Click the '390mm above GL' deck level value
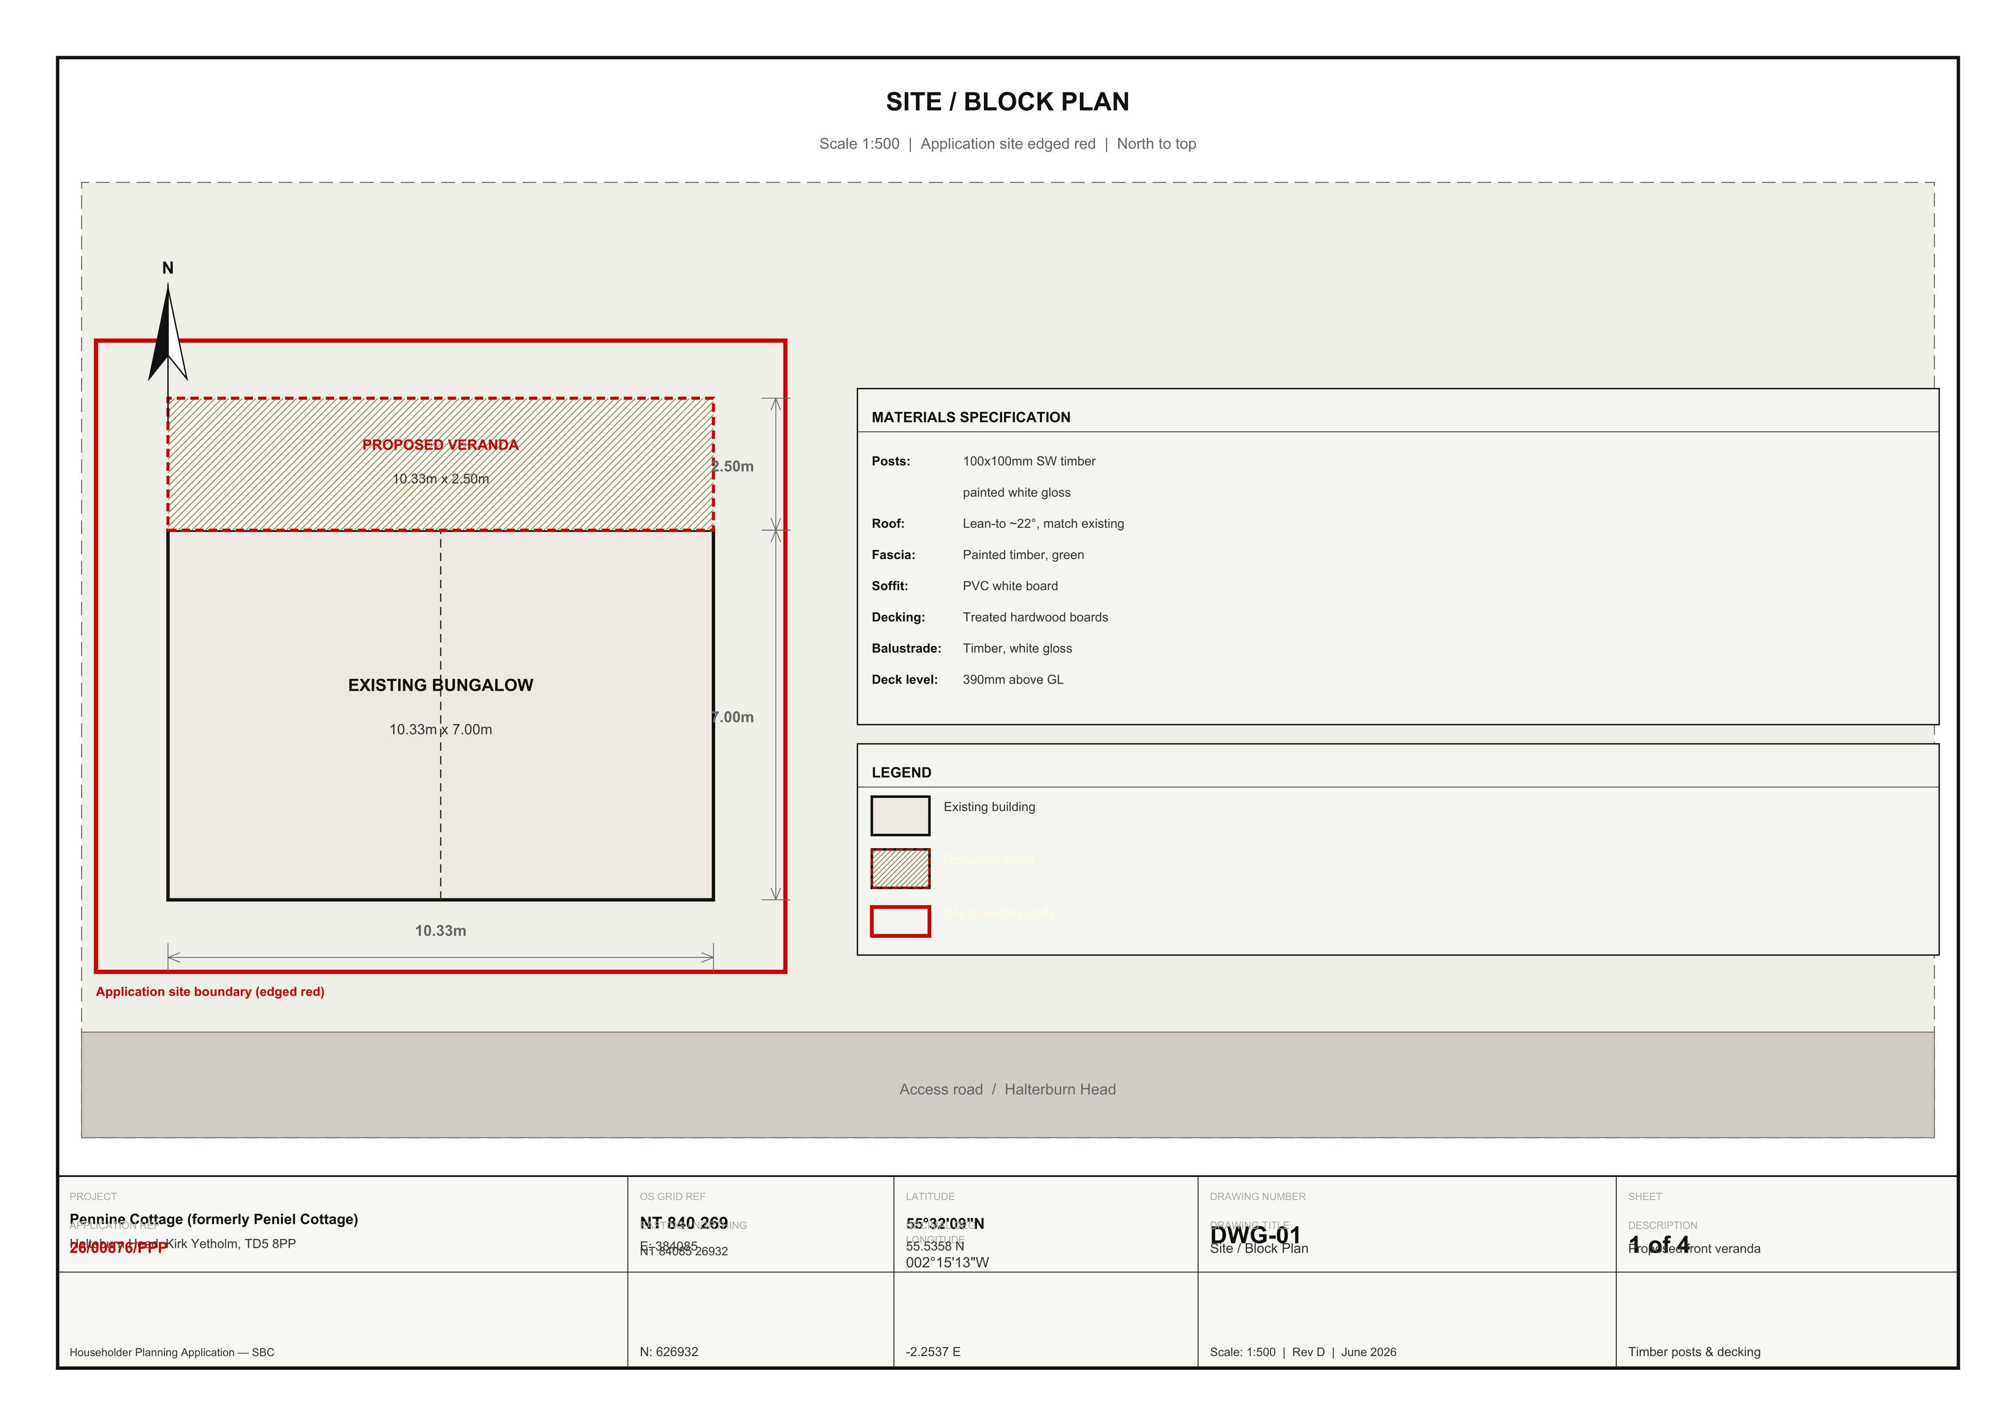The image size is (2016, 1426). [1012, 680]
